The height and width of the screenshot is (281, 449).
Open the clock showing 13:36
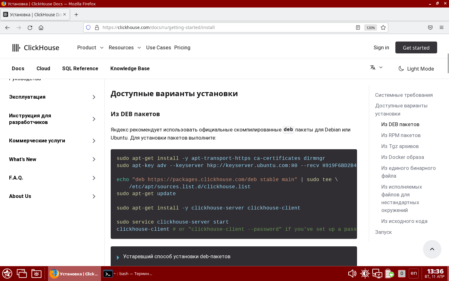(435, 274)
